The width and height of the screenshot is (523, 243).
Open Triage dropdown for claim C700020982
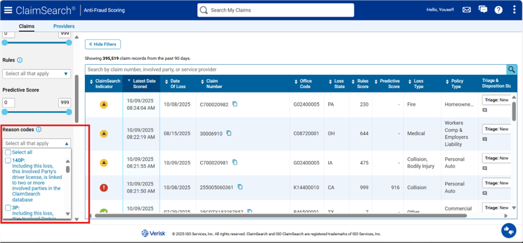click(x=496, y=100)
